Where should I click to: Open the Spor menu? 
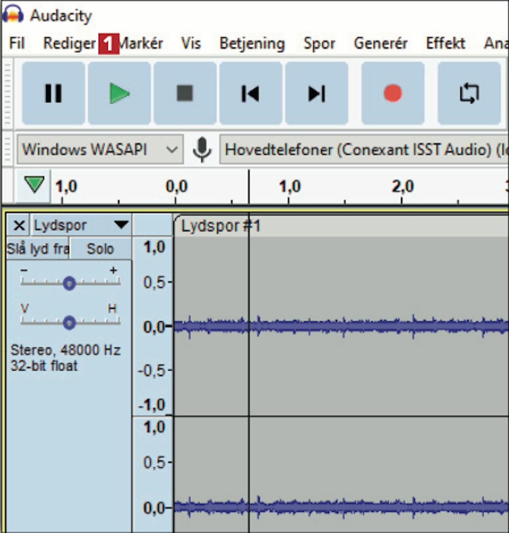click(319, 43)
